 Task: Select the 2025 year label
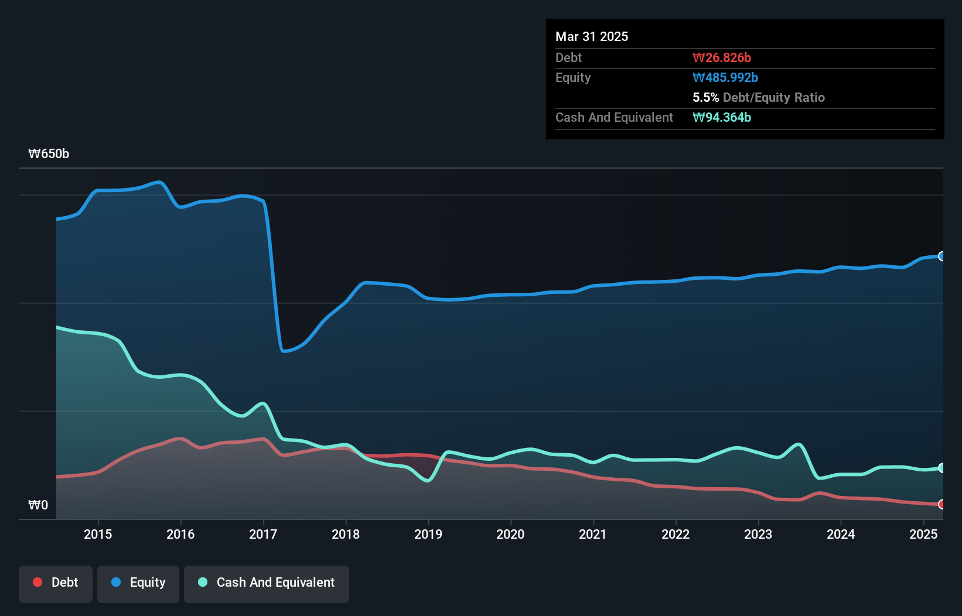pos(924,534)
